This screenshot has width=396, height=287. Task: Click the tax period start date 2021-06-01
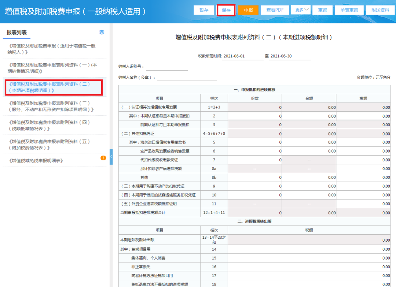(242, 56)
